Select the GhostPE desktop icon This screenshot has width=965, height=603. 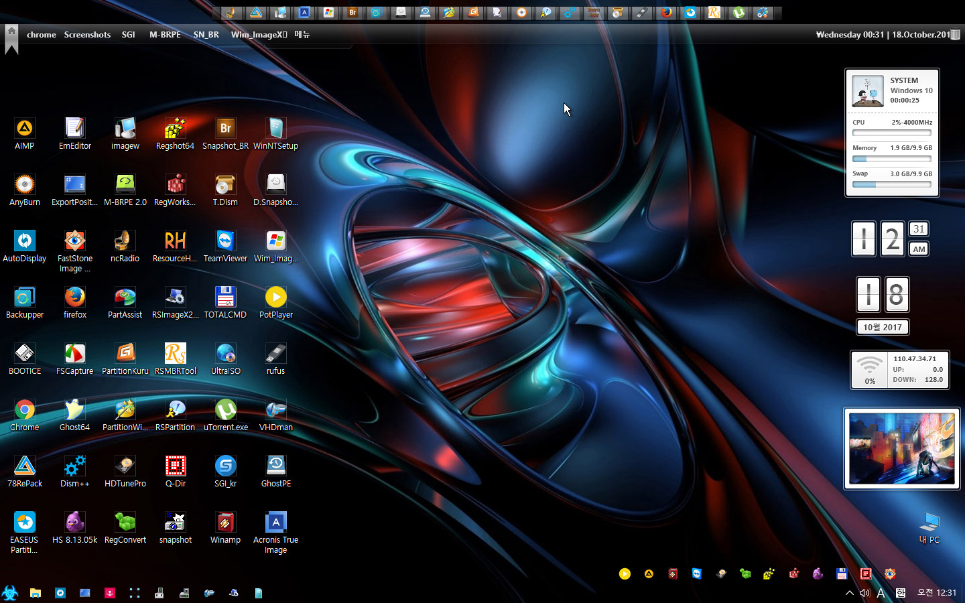click(x=275, y=471)
